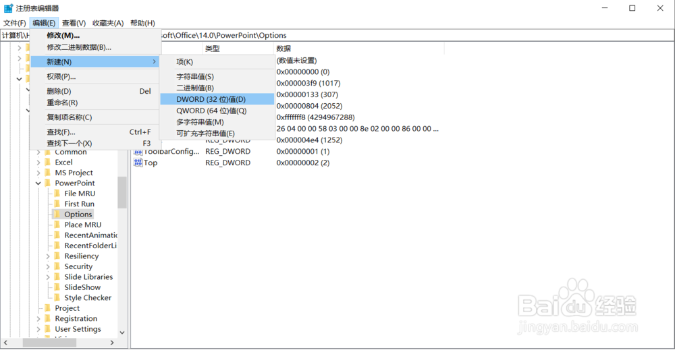Screen dimensions: 675x350
Task: Click tree pane horizontal scrollbar right arrow
Action: click(112, 343)
